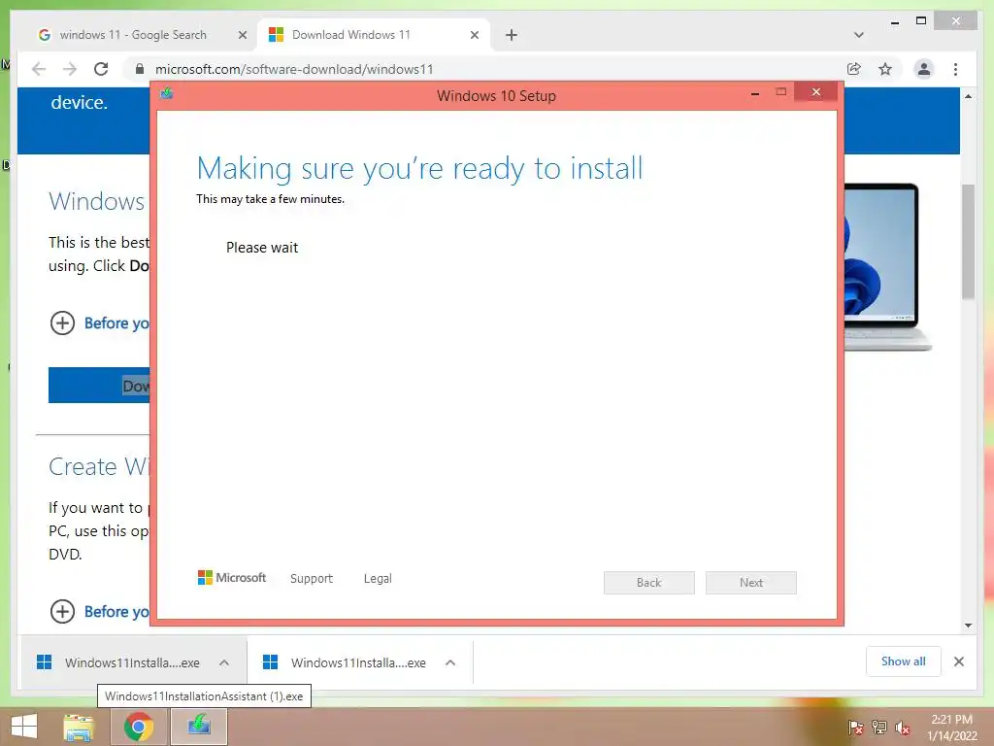
Task: Open the tab search chevron
Action: coord(859,35)
